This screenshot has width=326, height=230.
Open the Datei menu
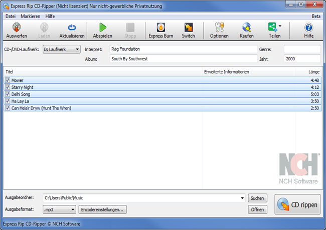(11, 16)
